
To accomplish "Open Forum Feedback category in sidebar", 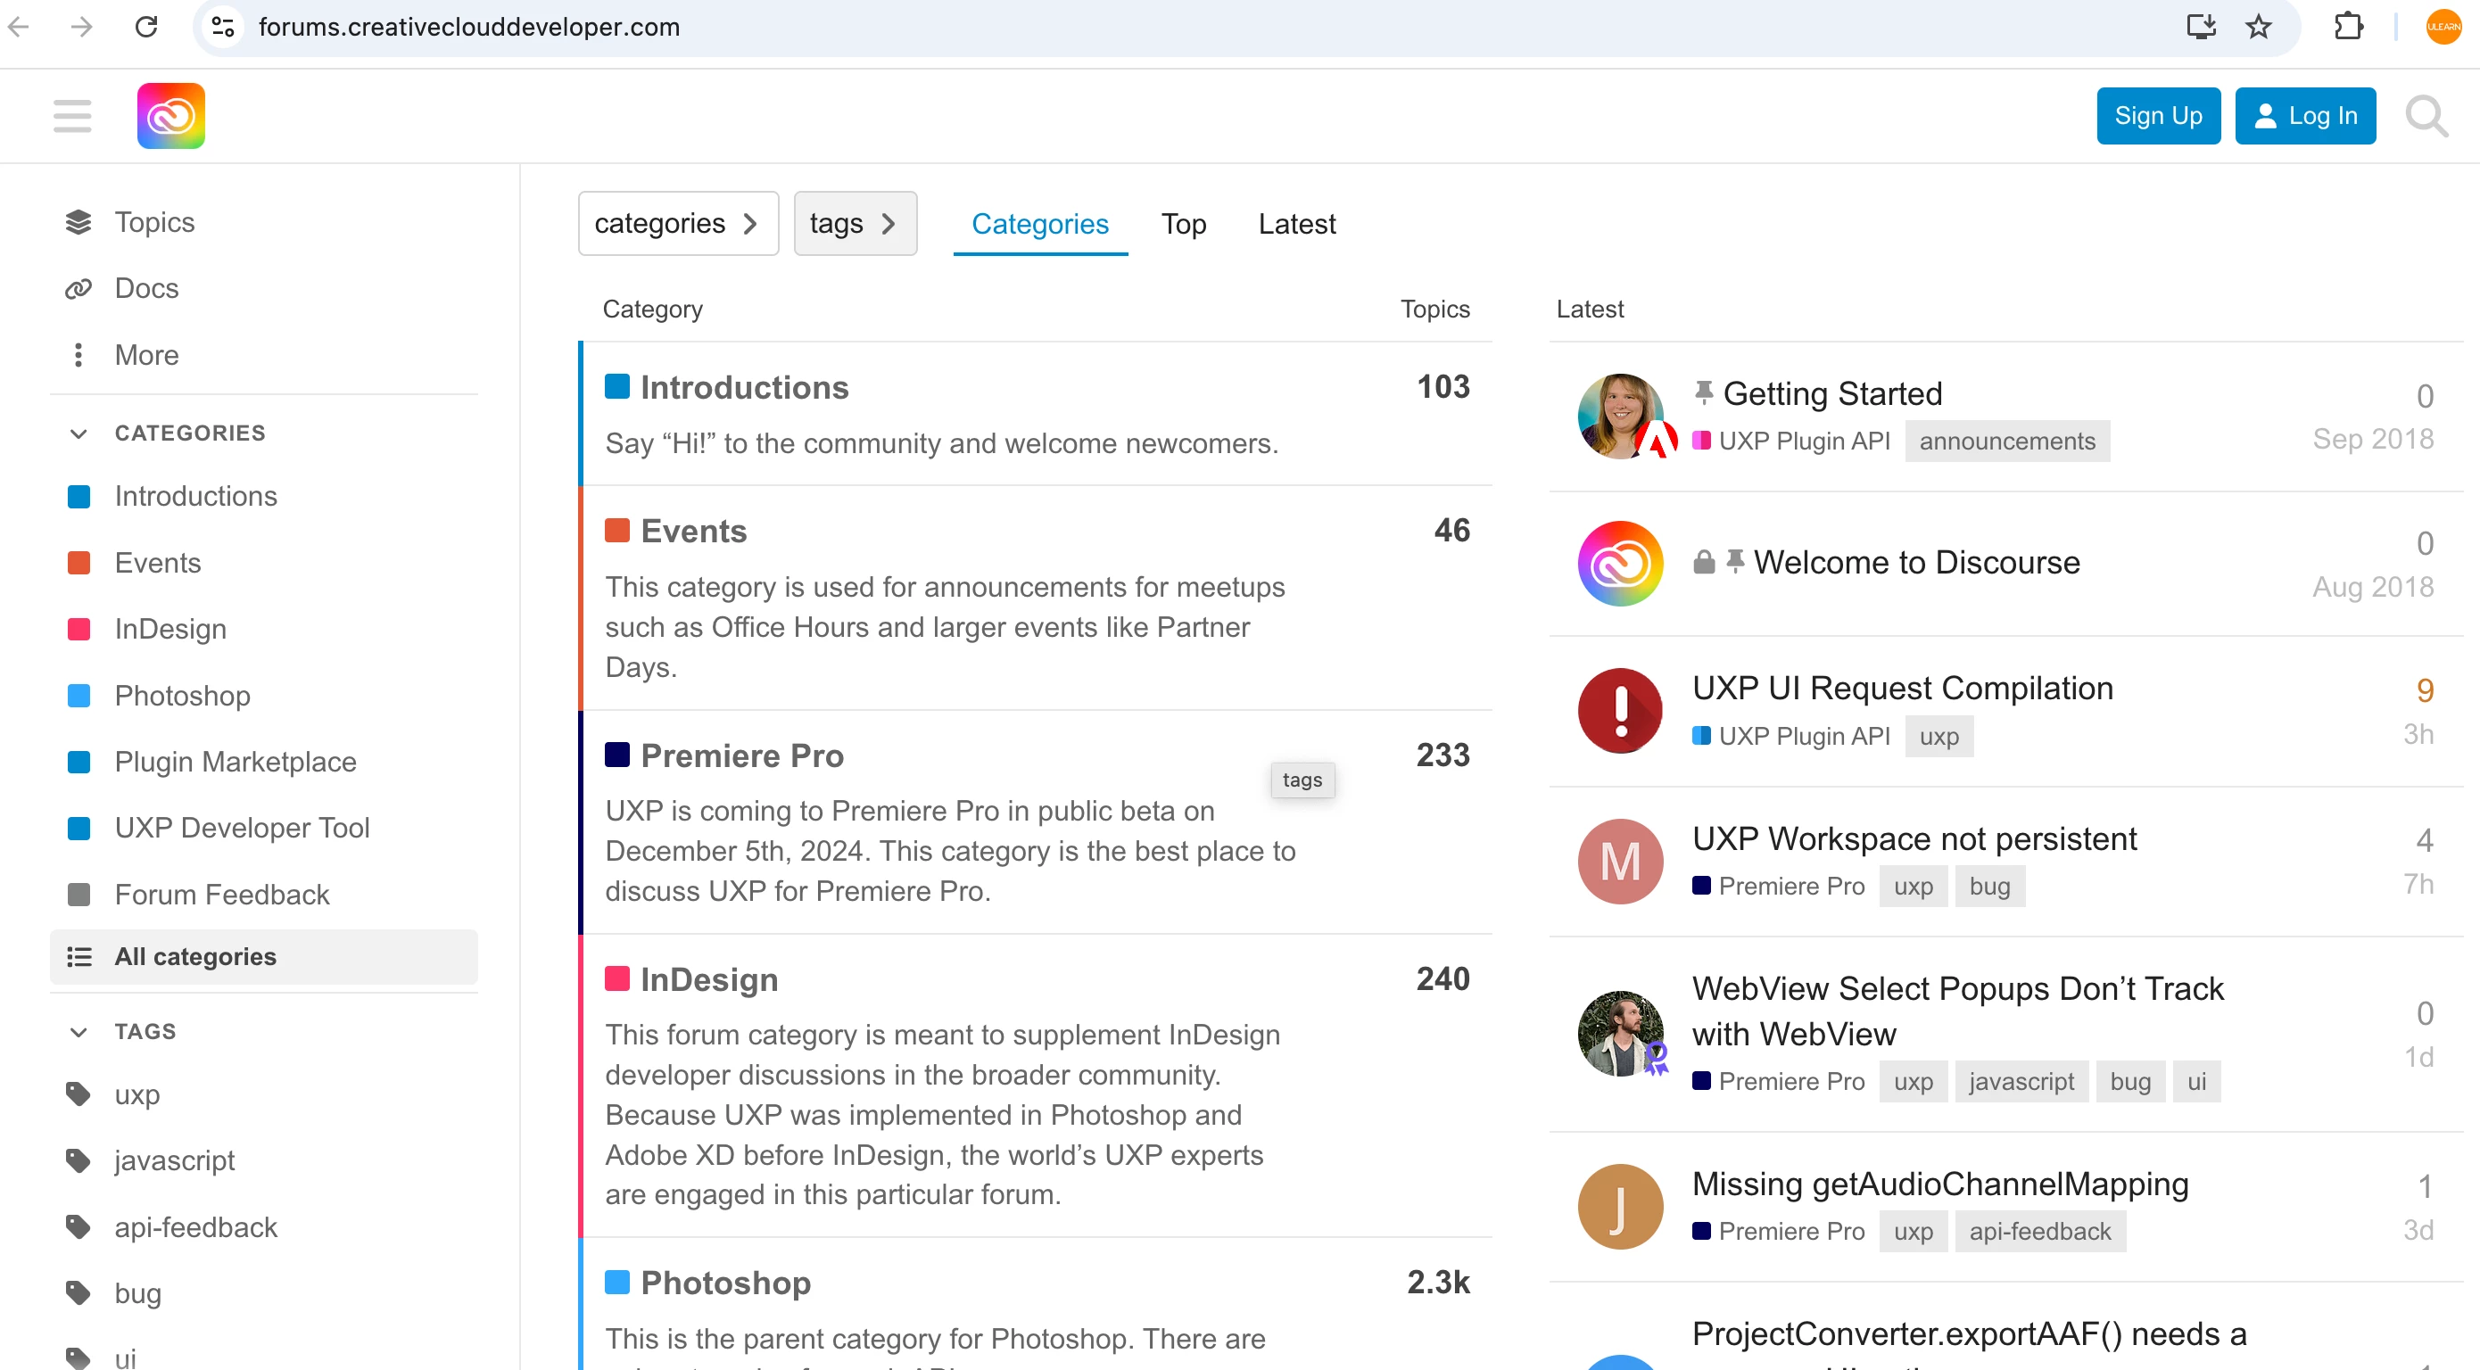I will (x=222, y=895).
